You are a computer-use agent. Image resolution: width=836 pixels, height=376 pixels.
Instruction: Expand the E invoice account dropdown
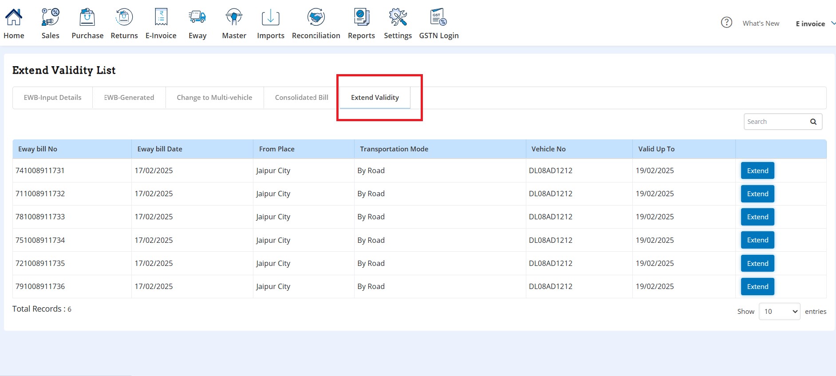816,24
